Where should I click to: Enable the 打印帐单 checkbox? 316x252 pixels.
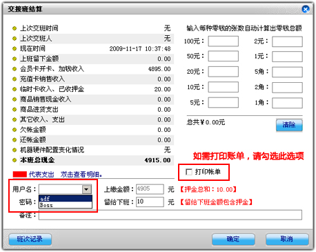click(189, 172)
